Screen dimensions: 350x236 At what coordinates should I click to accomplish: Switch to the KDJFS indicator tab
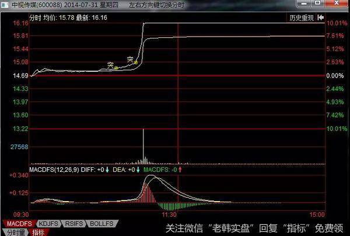[x=48, y=224]
